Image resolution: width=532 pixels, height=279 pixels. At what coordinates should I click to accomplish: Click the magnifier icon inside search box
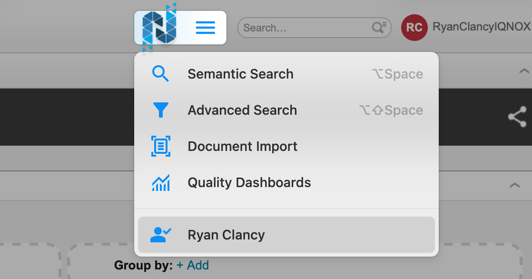pyautogui.click(x=379, y=28)
